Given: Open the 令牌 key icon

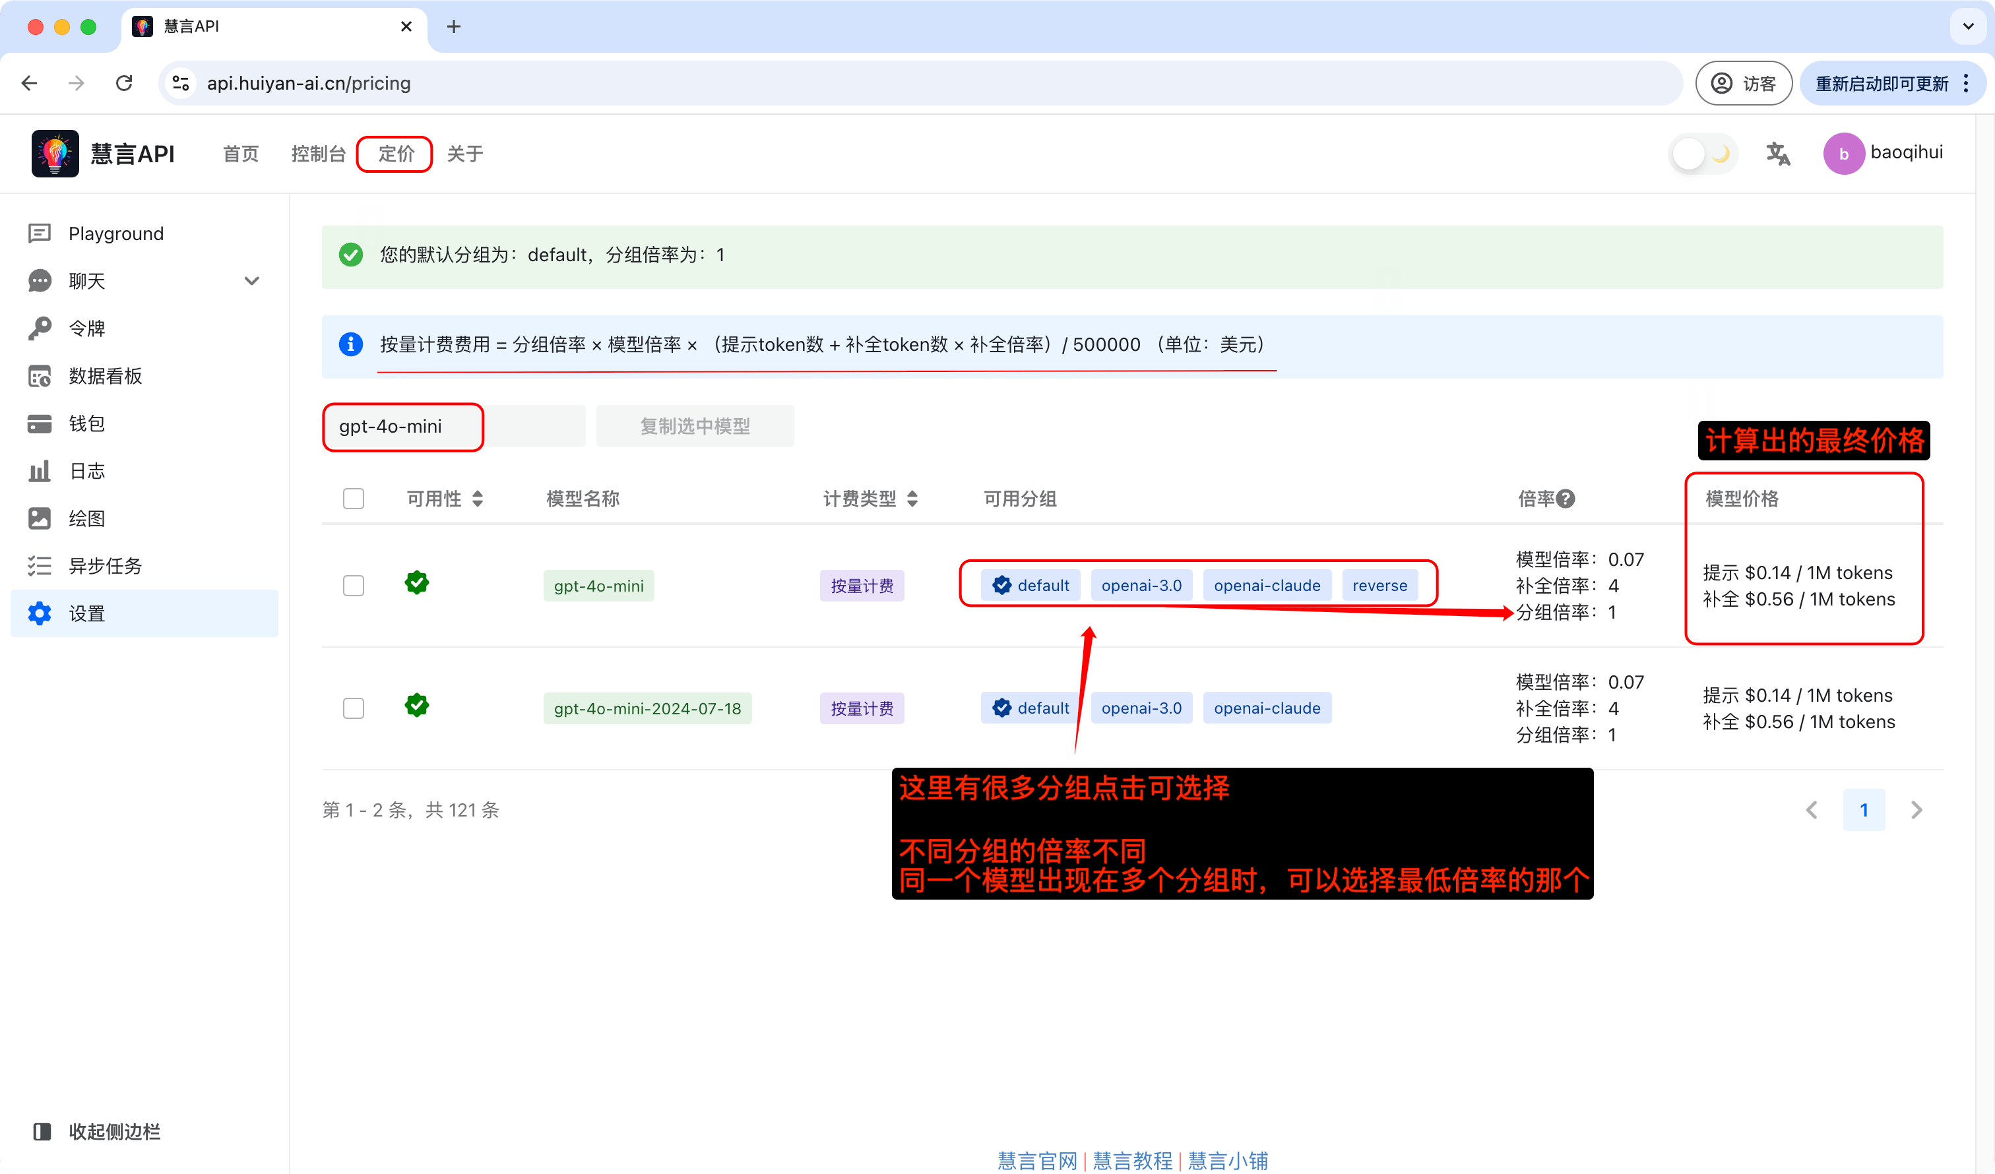Looking at the screenshot, I should 39,328.
